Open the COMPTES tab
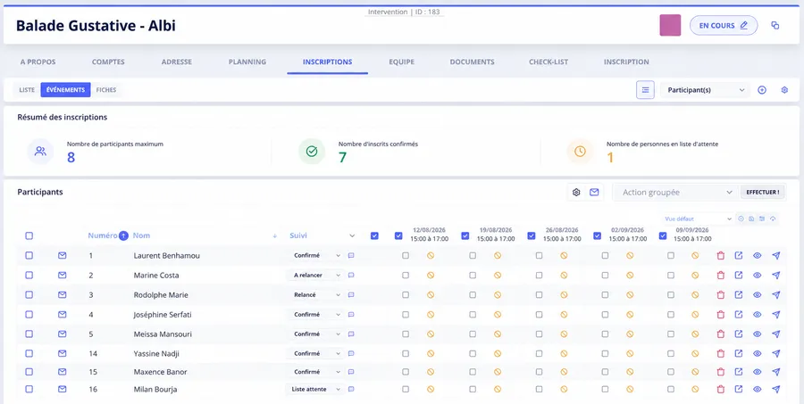804x404 pixels. (108, 62)
